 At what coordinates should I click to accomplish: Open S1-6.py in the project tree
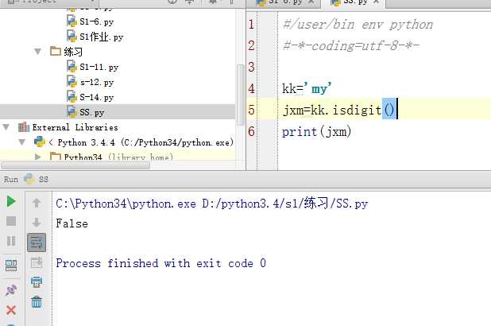(96, 21)
